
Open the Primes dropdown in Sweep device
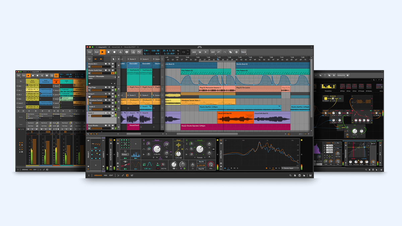point(125,154)
